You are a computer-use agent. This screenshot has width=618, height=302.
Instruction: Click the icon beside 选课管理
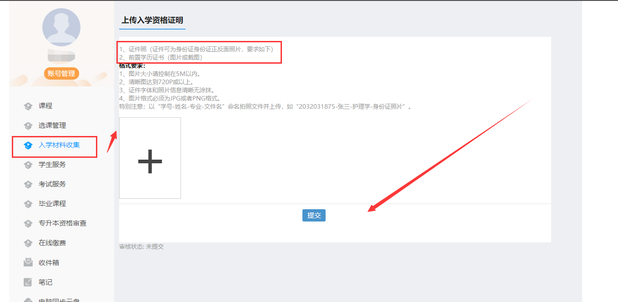tap(28, 126)
